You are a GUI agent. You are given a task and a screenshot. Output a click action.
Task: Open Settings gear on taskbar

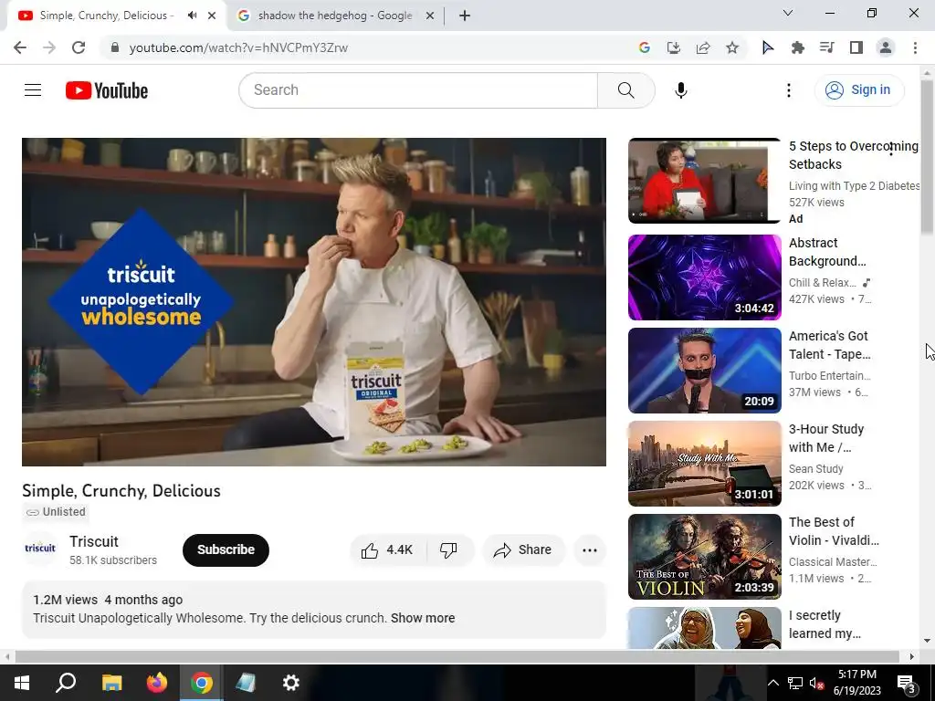(x=291, y=683)
